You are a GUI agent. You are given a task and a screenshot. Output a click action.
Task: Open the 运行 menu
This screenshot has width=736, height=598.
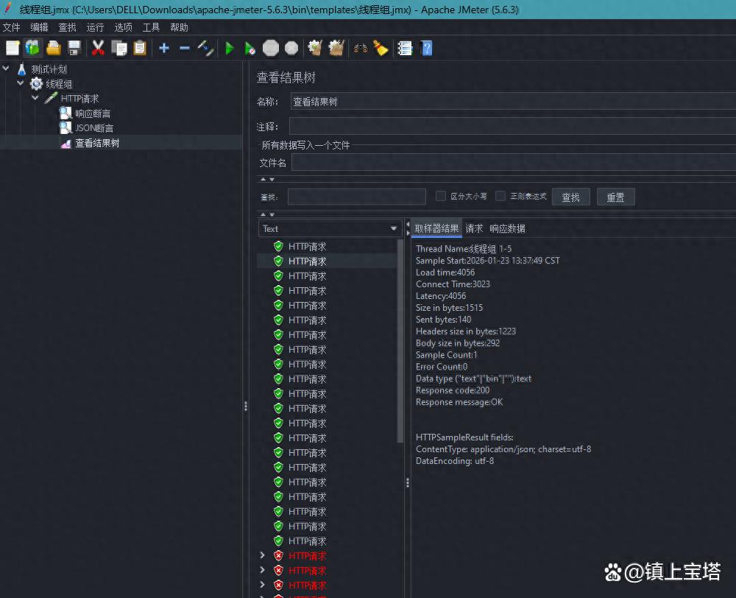coord(95,27)
